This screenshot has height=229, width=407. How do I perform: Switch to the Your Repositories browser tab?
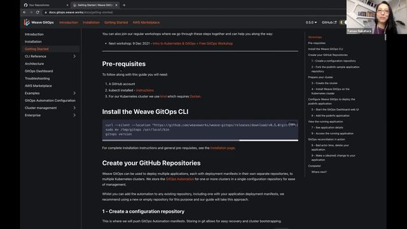pos(46,5)
